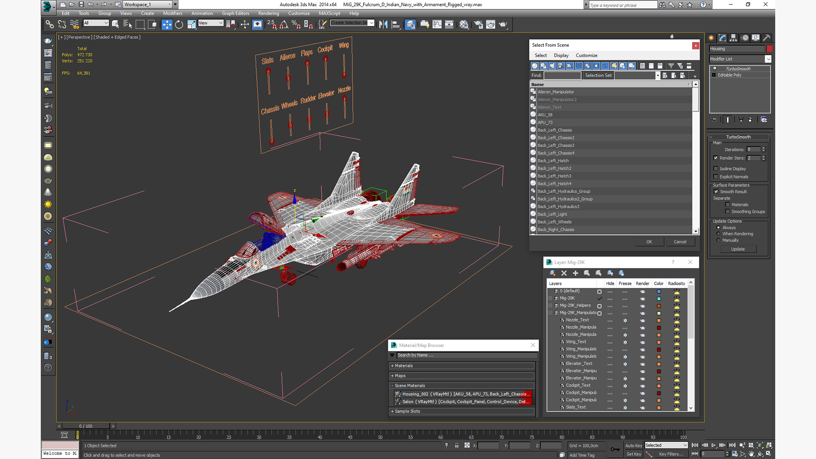Click Cancel in Select From Scene dialog

click(x=680, y=242)
